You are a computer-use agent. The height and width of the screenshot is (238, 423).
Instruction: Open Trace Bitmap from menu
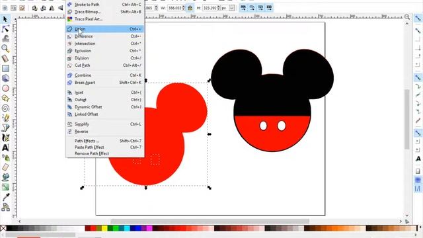point(105,12)
